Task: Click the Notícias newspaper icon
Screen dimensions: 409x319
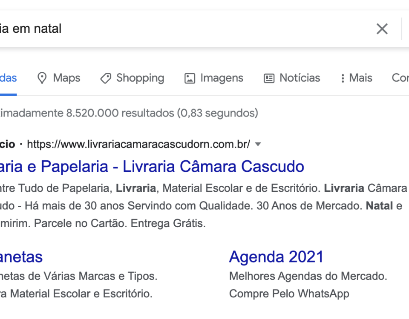Action: tap(269, 78)
